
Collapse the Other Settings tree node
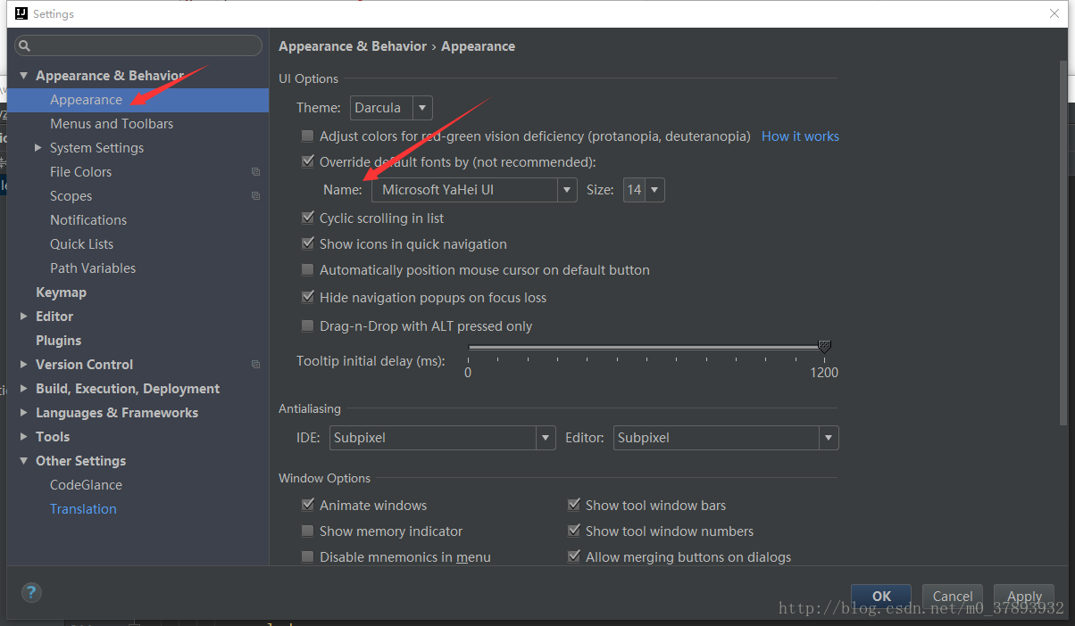[24, 461]
